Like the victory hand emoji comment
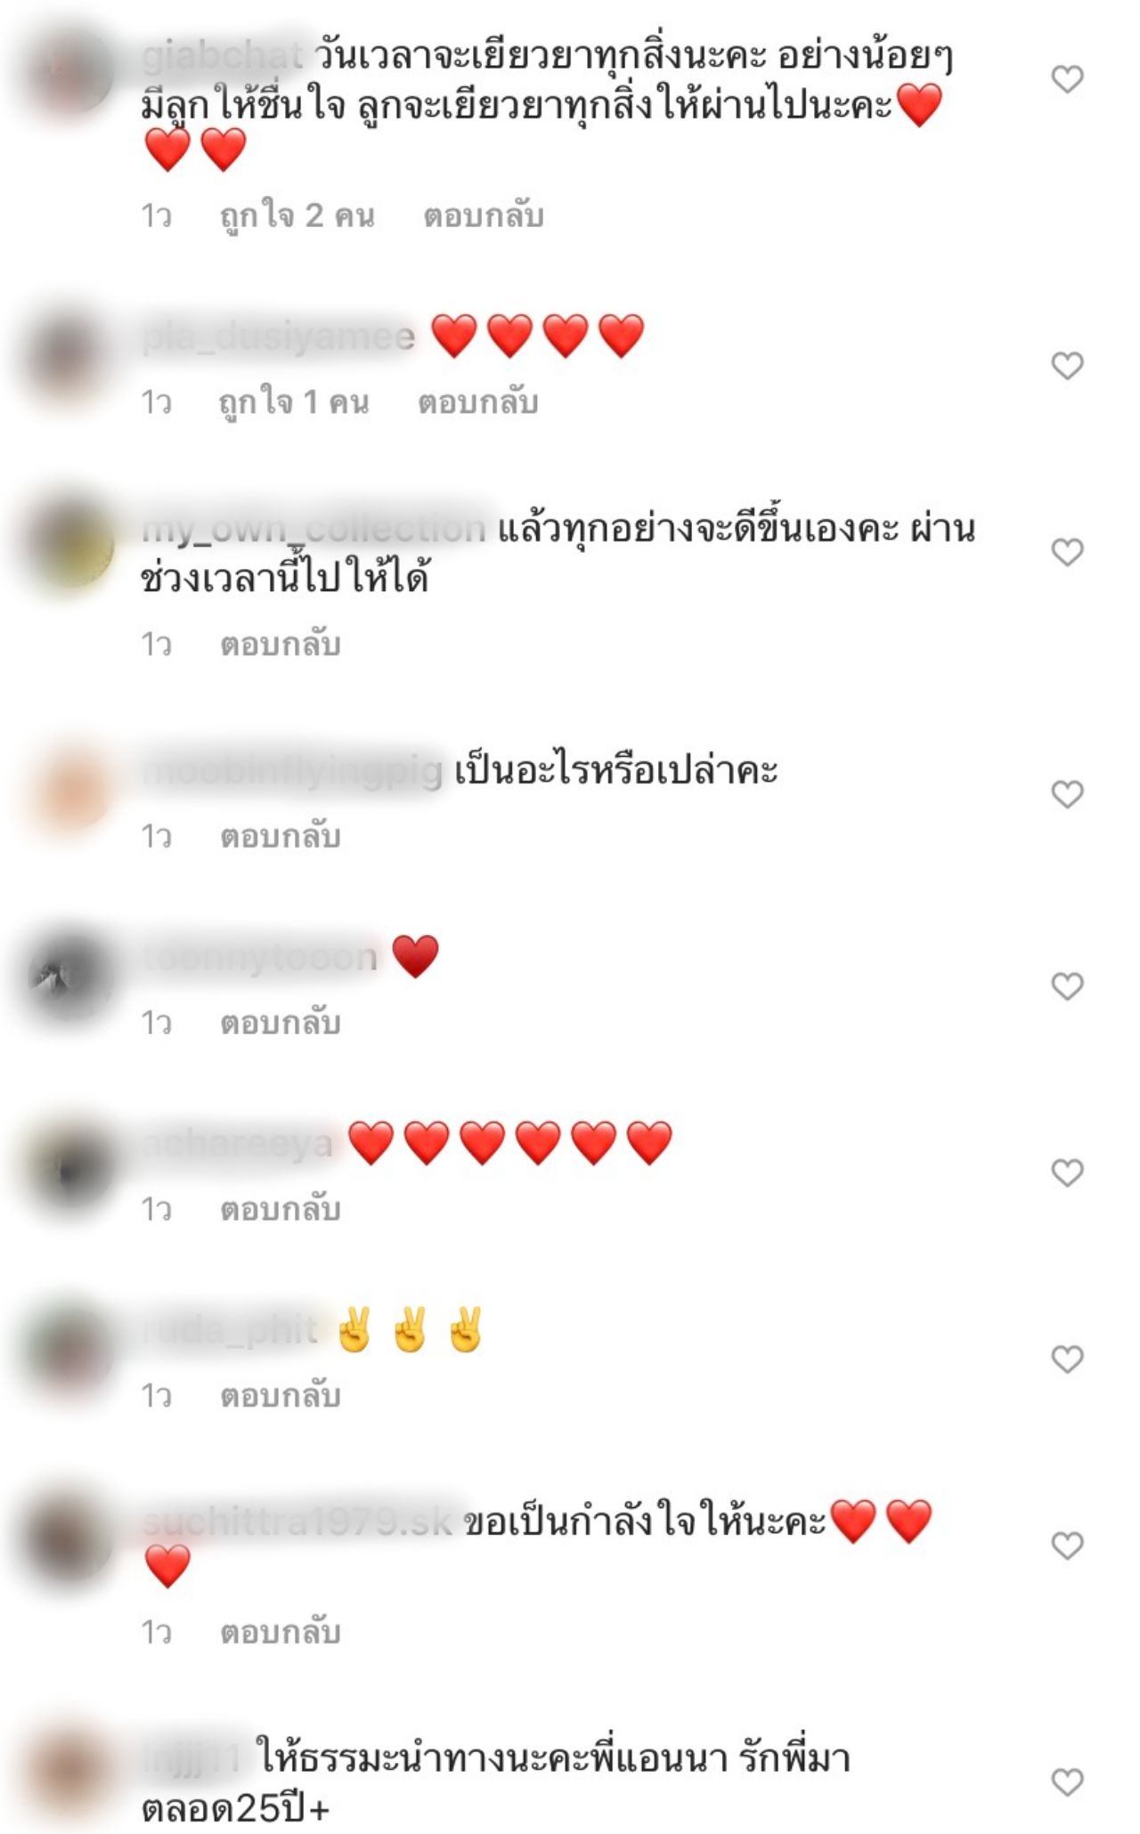Viewport: 1140px width, 1834px height. click(x=1066, y=1359)
